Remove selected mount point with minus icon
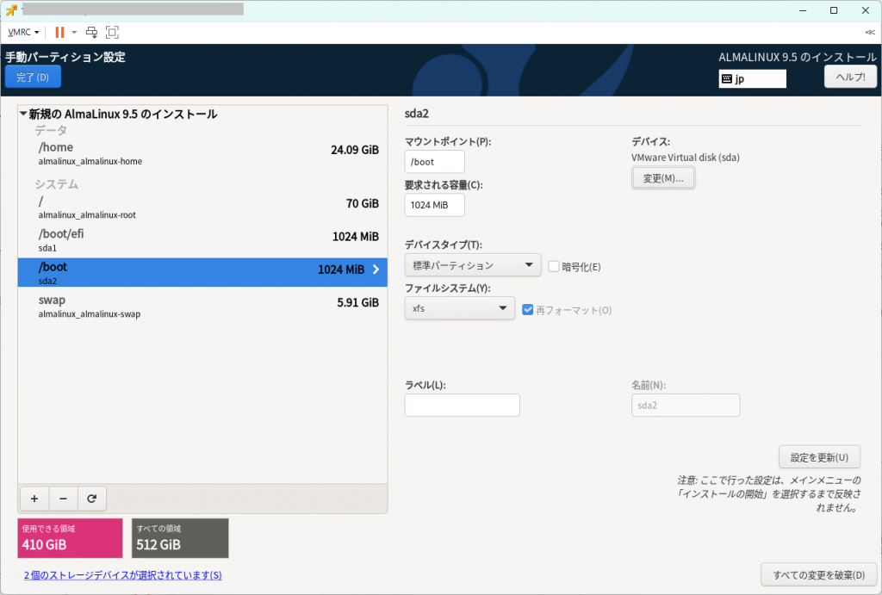 point(63,499)
